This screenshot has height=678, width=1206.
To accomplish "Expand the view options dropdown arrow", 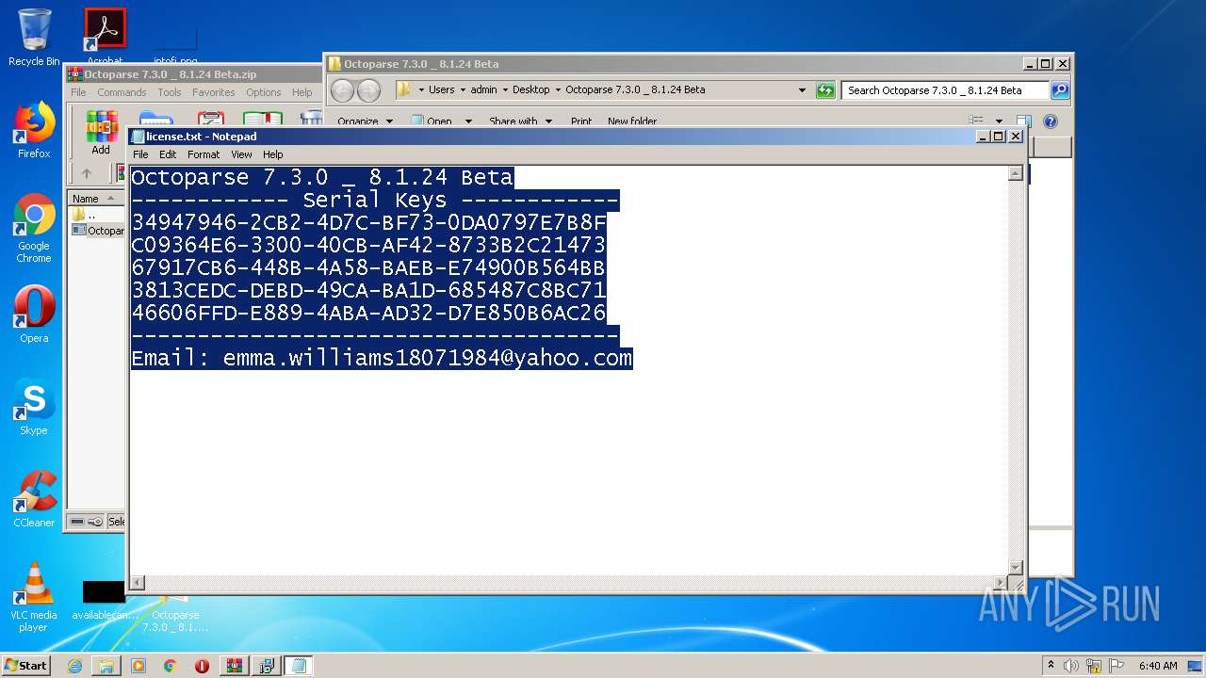I will [999, 121].
